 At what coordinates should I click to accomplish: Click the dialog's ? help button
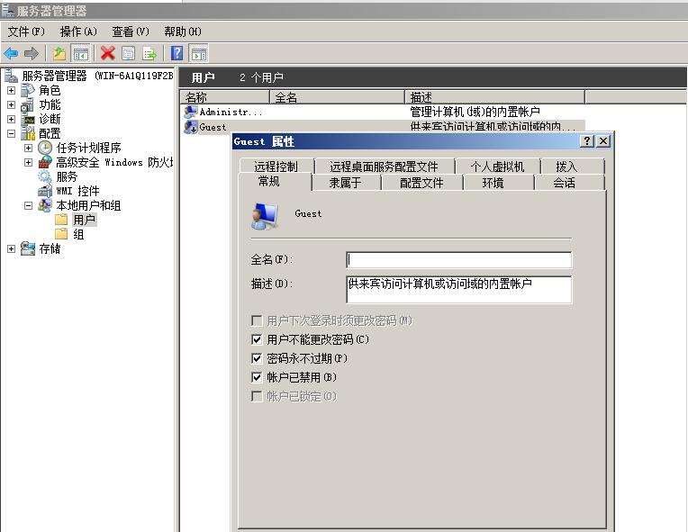[x=587, y=140]
